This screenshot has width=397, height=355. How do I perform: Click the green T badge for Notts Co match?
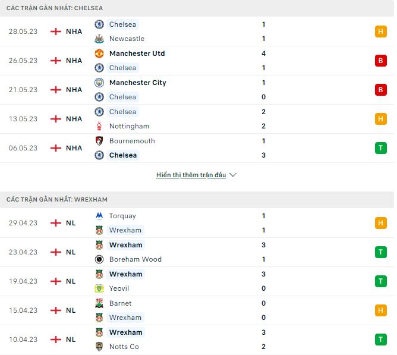(380, 340)
